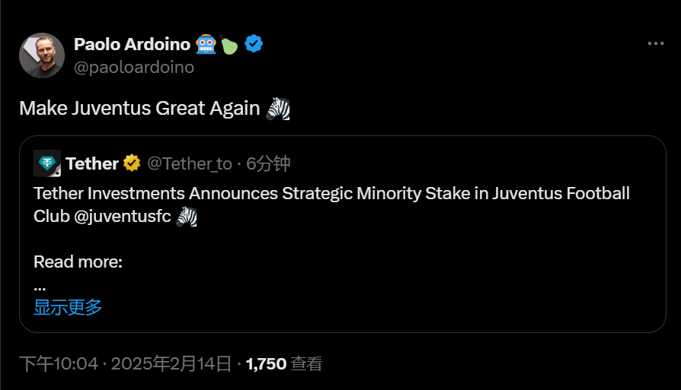Expand quoted post with 显示更多
Viewport: 681px width, 390px height.
click(x=68, y=307)
